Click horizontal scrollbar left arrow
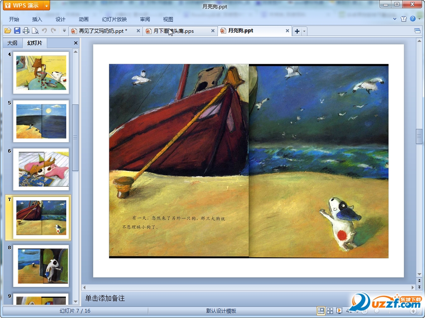The width and height of the screenshot is (425, 318). 84,287
